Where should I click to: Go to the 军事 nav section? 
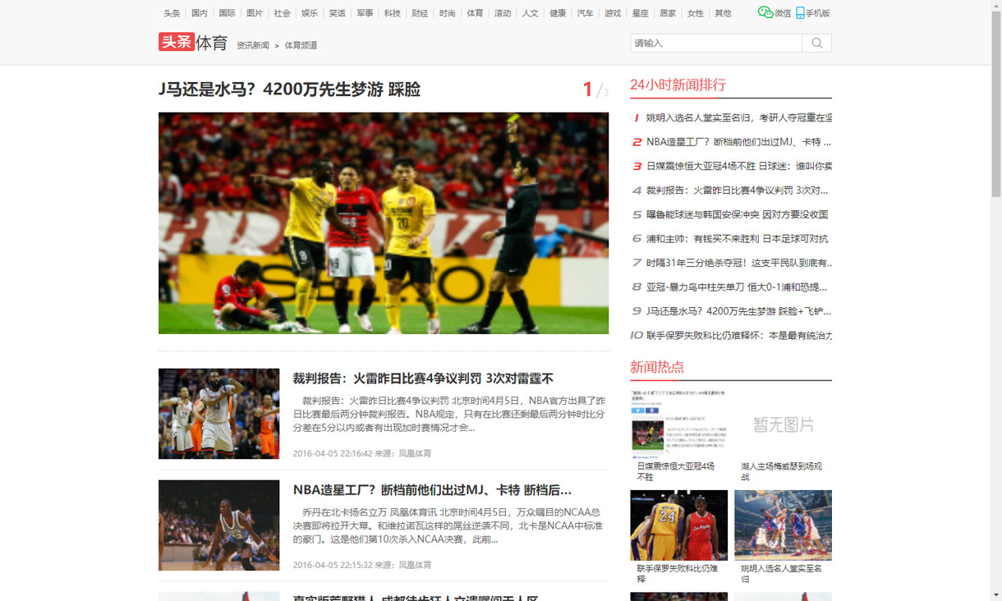[x=365, y=13]
